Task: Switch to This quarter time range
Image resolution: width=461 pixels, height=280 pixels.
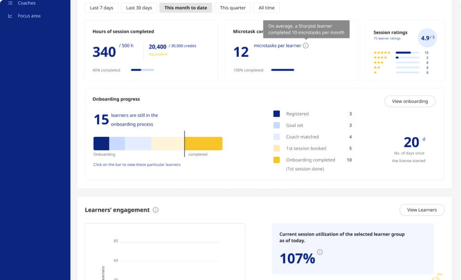Action: pyautogui.click(x=233, y=8)
